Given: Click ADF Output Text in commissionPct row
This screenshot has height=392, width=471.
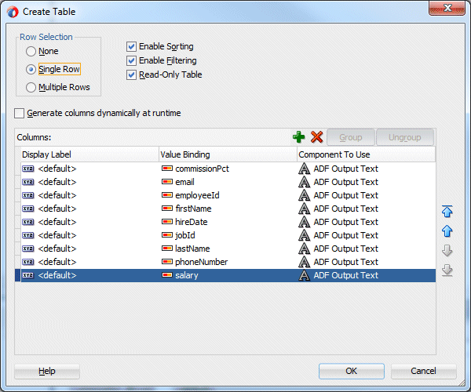Looking at the screenshot, I should point(345,169).
